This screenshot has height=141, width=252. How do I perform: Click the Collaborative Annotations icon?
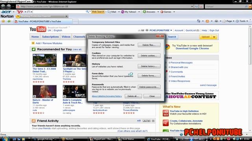(x=165, y=123)
